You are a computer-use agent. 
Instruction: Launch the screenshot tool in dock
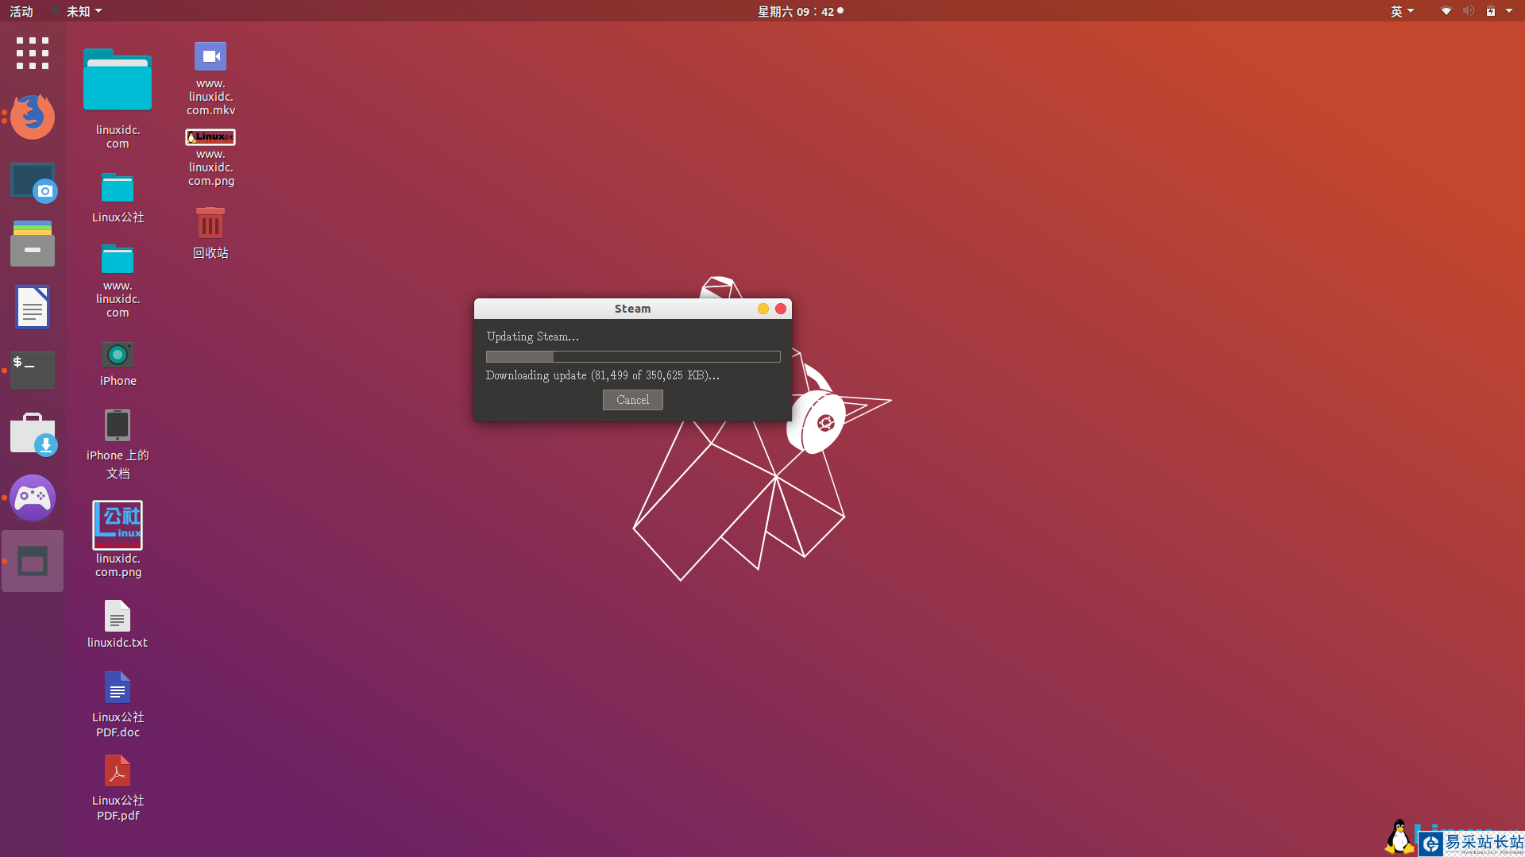tap(33, 183)
